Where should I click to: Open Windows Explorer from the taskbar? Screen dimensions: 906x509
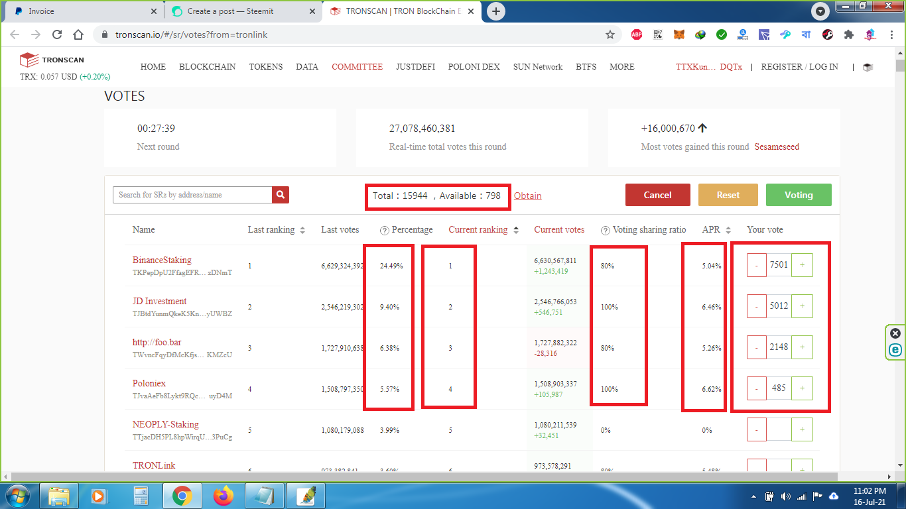pos(58,496)
